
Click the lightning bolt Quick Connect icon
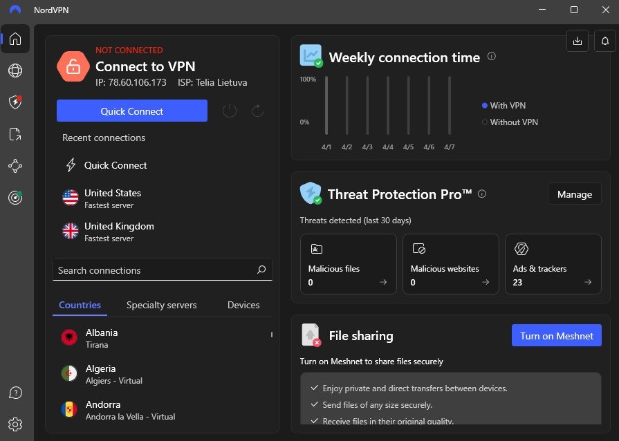71,165
